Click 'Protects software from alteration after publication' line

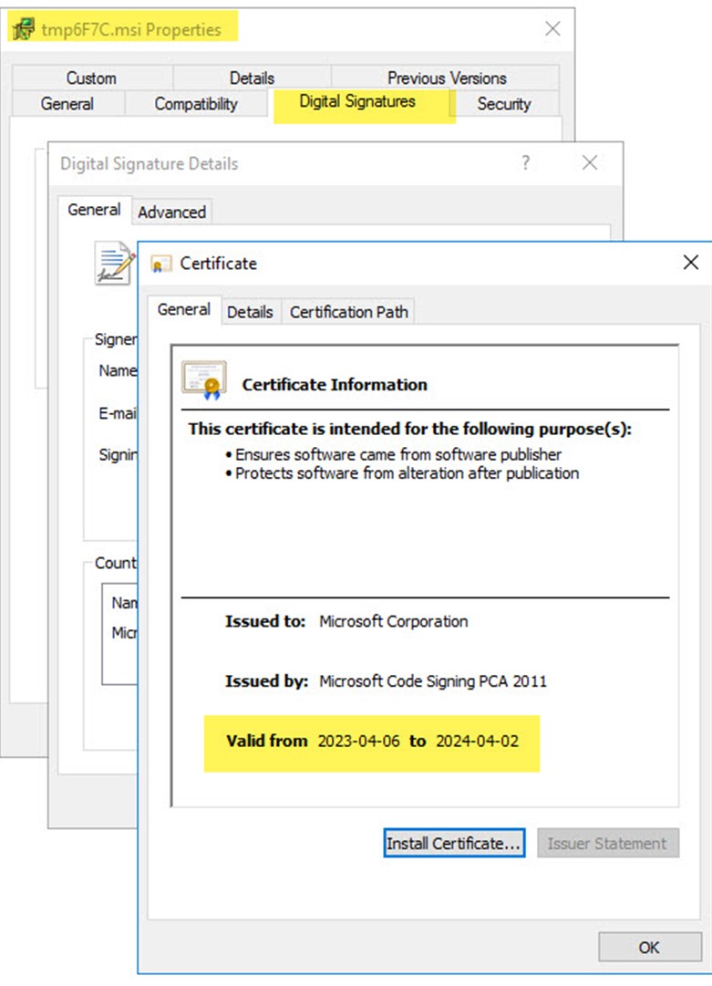(408, 473)
